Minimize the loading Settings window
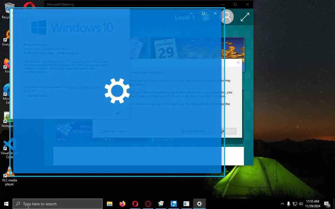This screenshot has height=209, width=335. [x=191, y=13]
